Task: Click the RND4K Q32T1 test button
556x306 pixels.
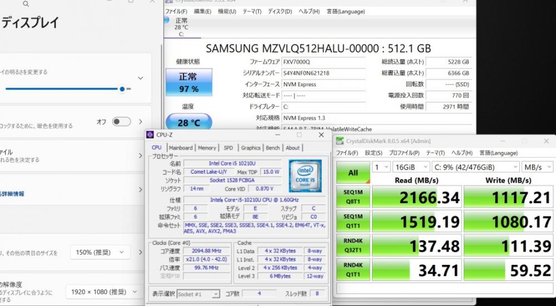Action: click(x=353, y=245)
